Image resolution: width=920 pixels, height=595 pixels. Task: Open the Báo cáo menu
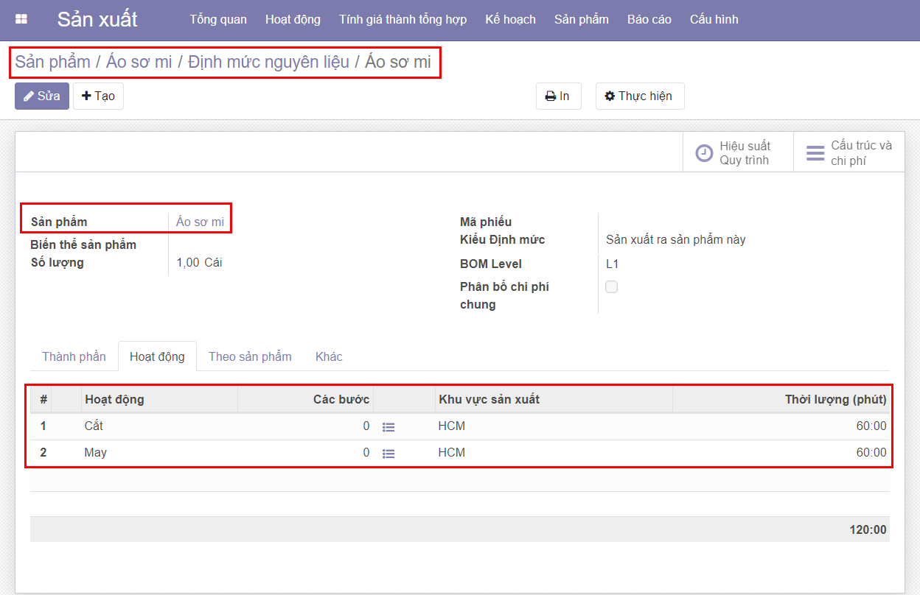pos(649,20)
